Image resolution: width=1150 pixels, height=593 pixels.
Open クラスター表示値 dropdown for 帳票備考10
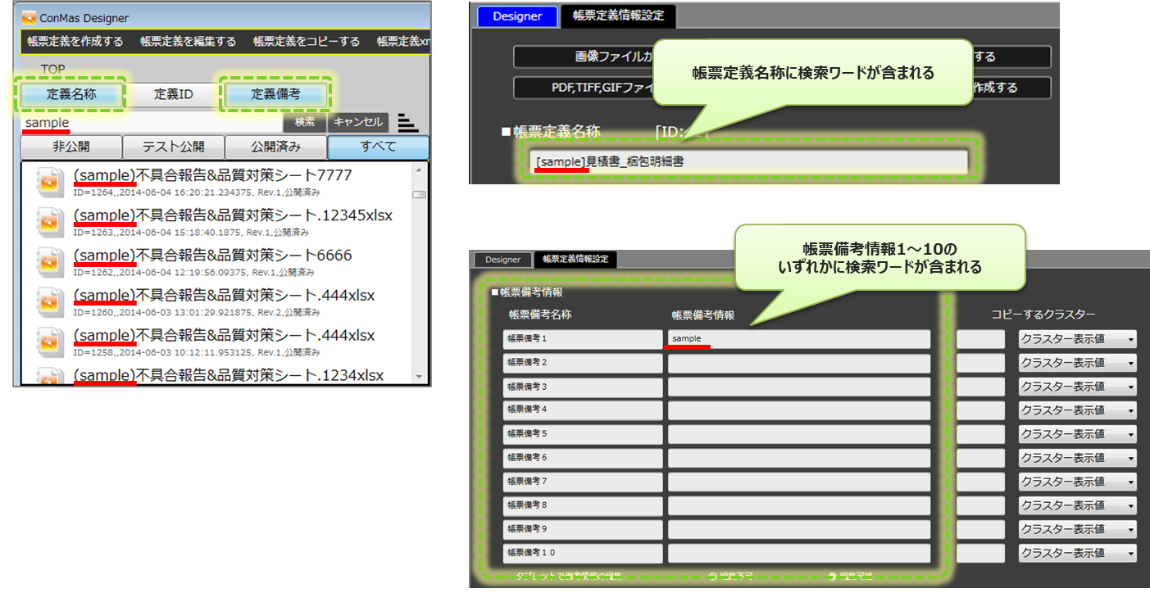1077,553
